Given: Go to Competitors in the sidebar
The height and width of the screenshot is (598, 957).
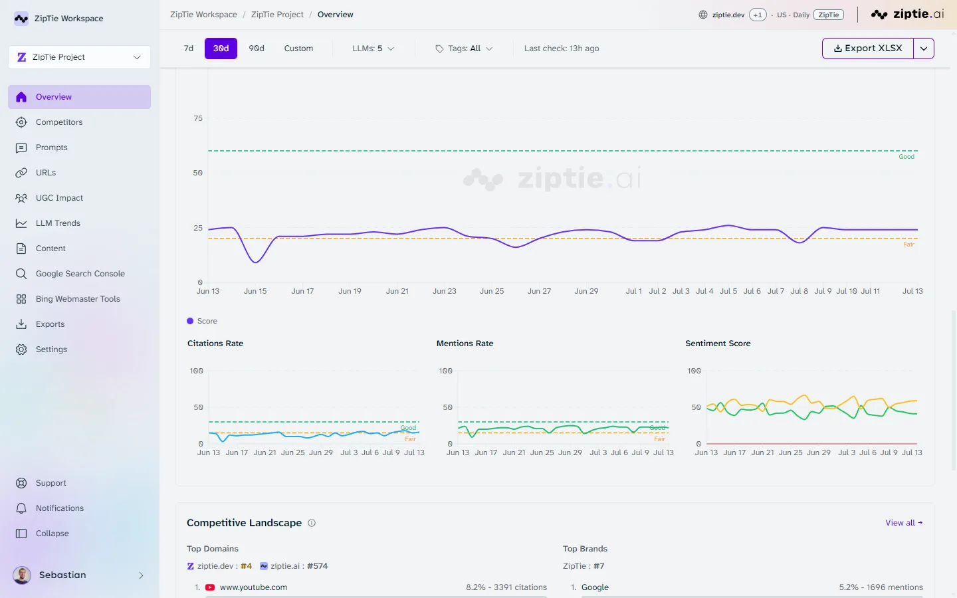Looking at the screenshot, I should 80,122.
